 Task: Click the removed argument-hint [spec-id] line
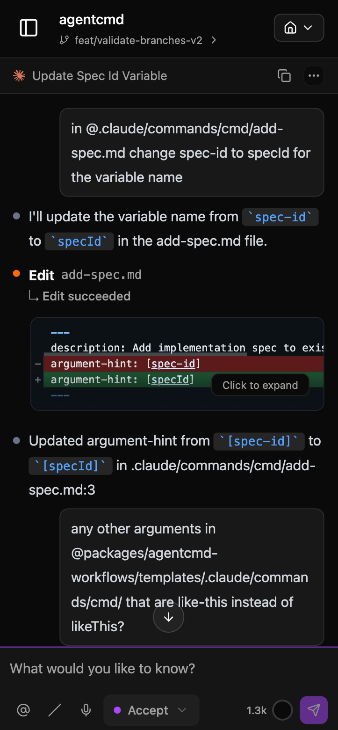pyautogui.click(x=126, y=364)
